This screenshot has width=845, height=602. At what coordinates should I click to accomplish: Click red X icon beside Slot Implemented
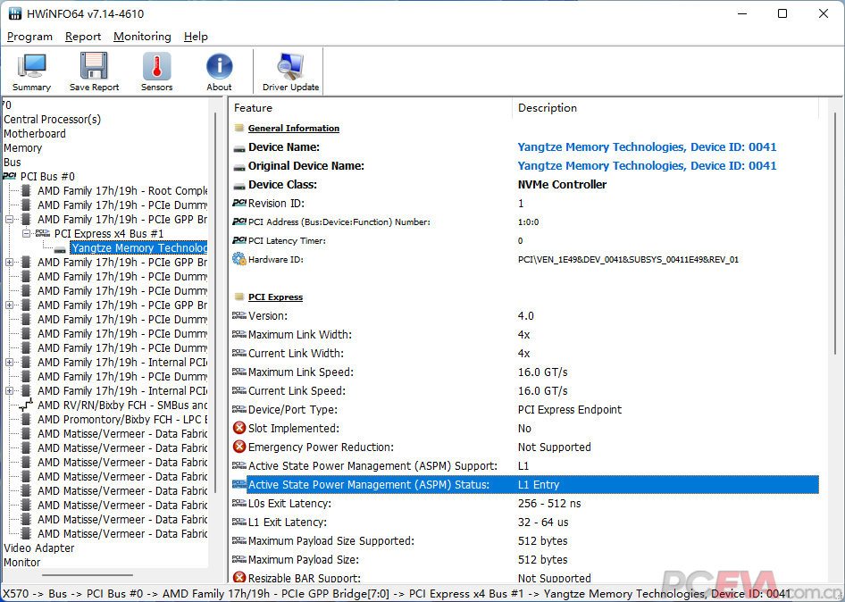point(238,428)
